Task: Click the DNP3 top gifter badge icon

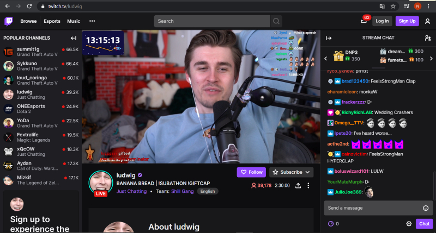Action: (x=338, y=56)
